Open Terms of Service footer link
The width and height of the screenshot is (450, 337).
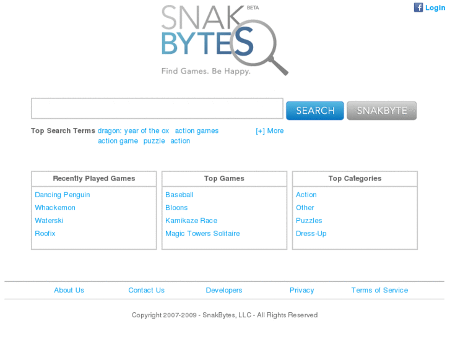pyautogui.click(x=379, y=290)
